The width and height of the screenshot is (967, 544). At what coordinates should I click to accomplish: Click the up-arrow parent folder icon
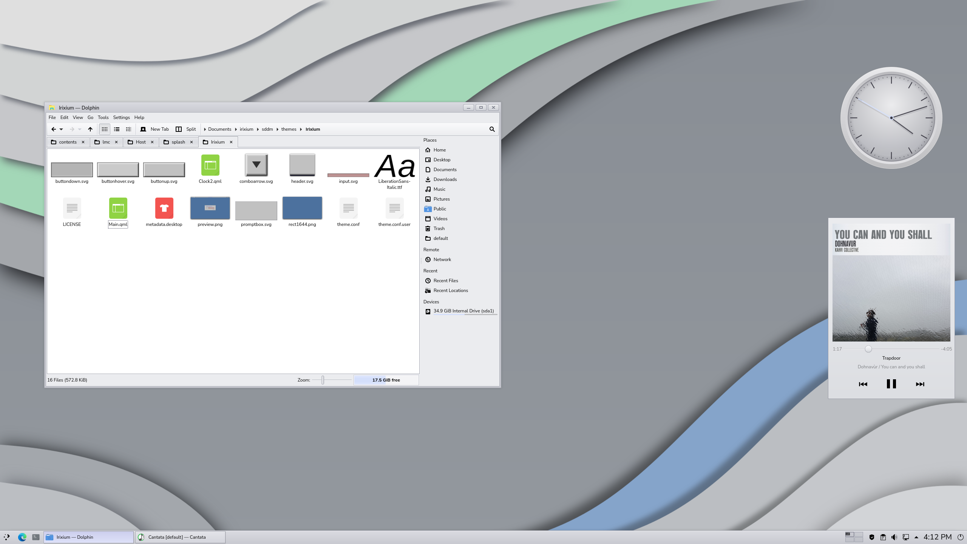(90, 129)
